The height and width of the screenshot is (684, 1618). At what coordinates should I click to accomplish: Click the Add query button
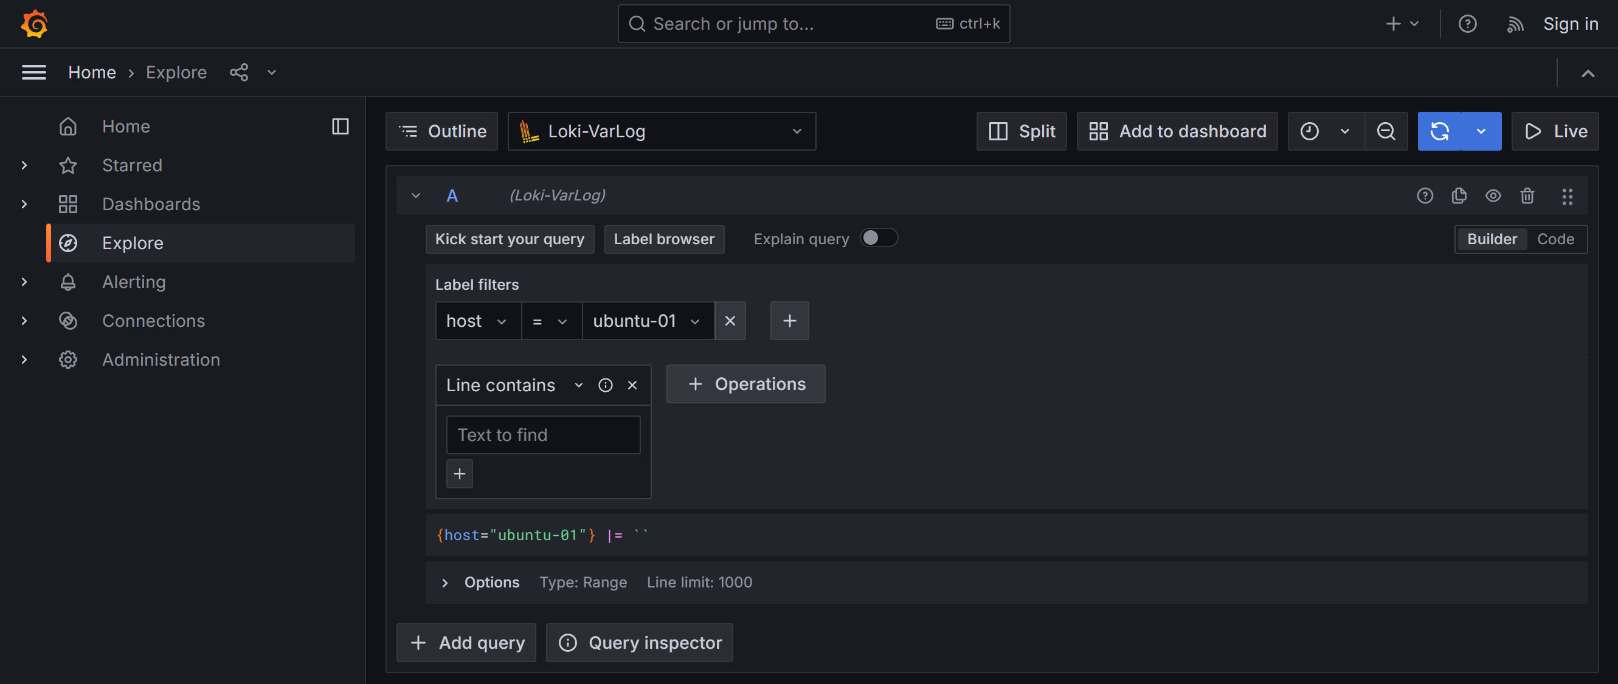[466, 642]
